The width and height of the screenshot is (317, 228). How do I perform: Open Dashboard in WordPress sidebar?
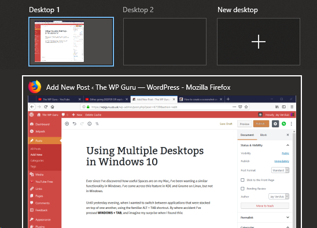click(42, 124)
